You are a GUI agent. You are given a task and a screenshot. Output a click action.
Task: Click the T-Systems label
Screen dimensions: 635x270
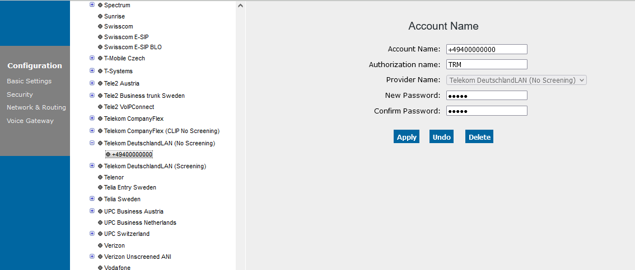point(118,71)
